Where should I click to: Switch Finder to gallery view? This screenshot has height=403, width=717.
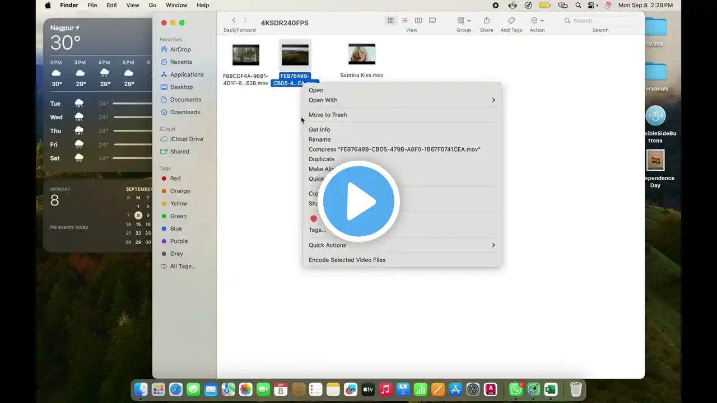pos(432,21)
